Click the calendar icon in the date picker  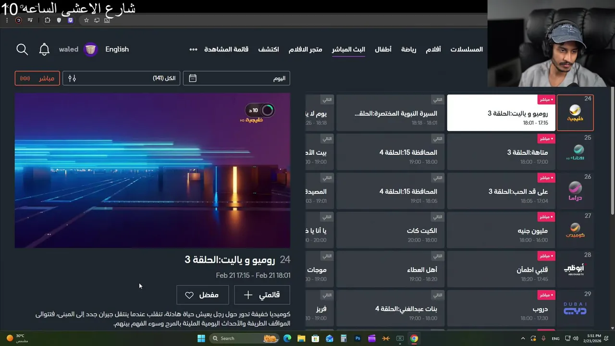[193, 78]
